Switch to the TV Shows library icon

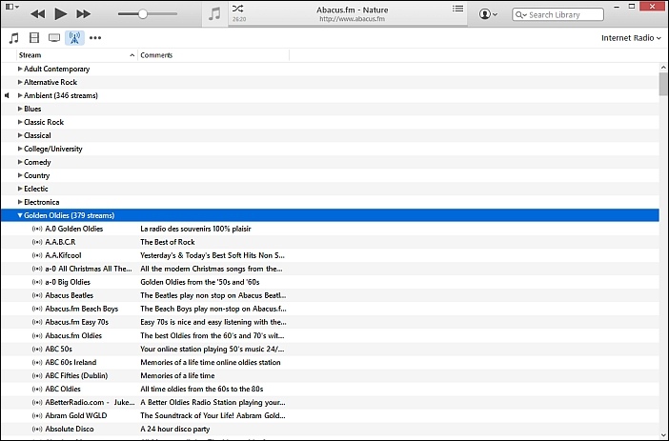pos(54,38)
